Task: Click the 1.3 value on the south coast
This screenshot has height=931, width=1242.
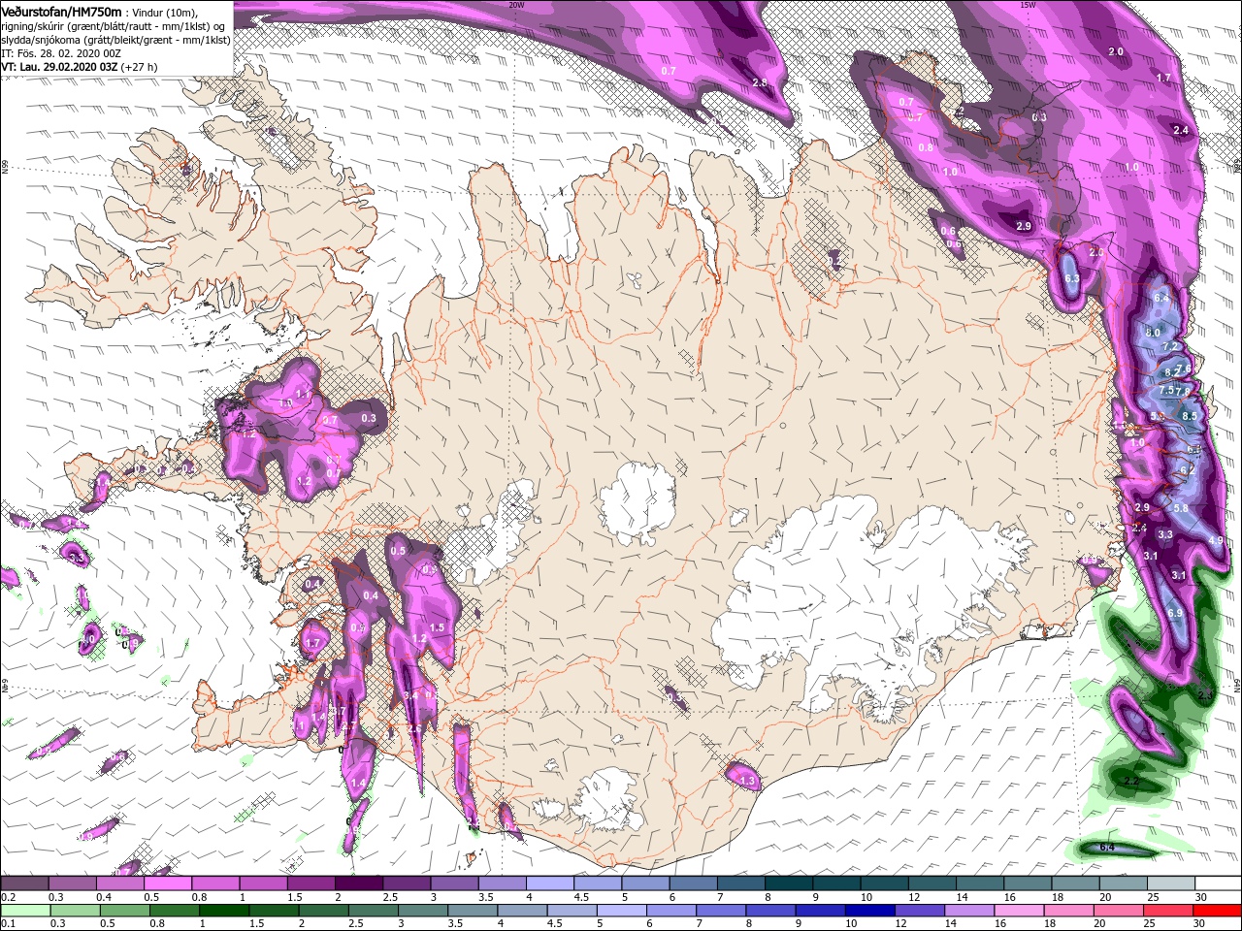Action: pyautogui.click(x=747, y=781)
